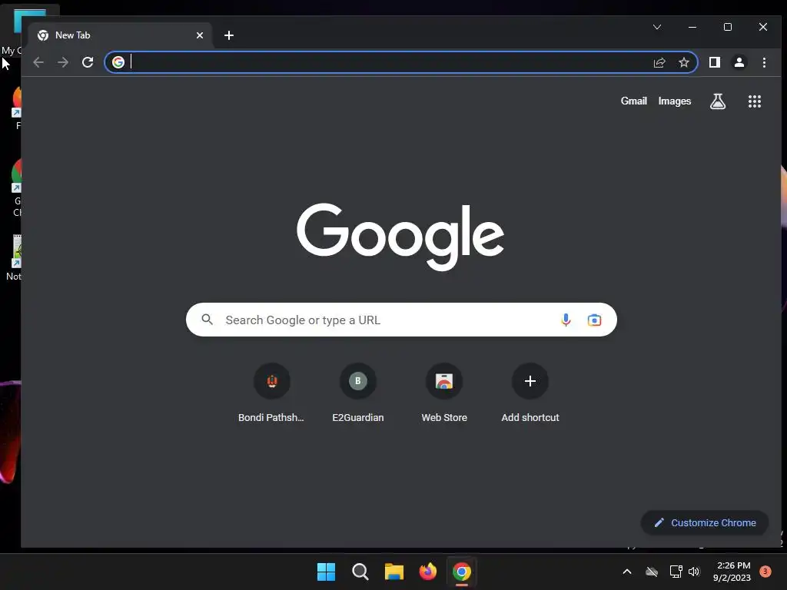This screenshot has width=787, height=590.
Task: Open the side panel icon
Action: [x=715, y=62]
